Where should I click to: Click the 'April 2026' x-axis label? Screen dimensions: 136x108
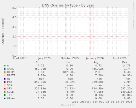[x=120, y=58]
